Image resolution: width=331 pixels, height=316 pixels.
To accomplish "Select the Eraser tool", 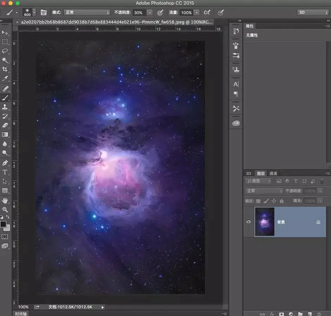I will pyautogui.click(x=5, y=125).
